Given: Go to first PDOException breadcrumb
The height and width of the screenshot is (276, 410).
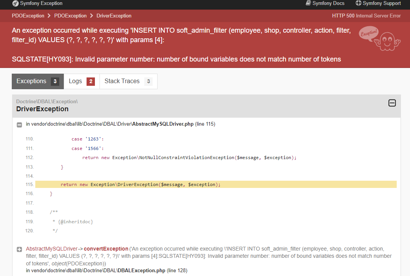Looking at the screenshot, I should pyautogui.click(x=28, y=16).
